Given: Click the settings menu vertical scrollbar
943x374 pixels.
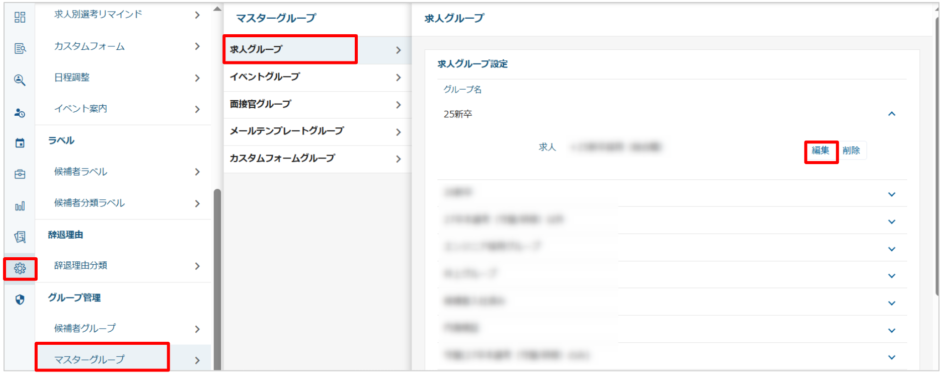Looking at the screenshot, I should pos(217,277).
